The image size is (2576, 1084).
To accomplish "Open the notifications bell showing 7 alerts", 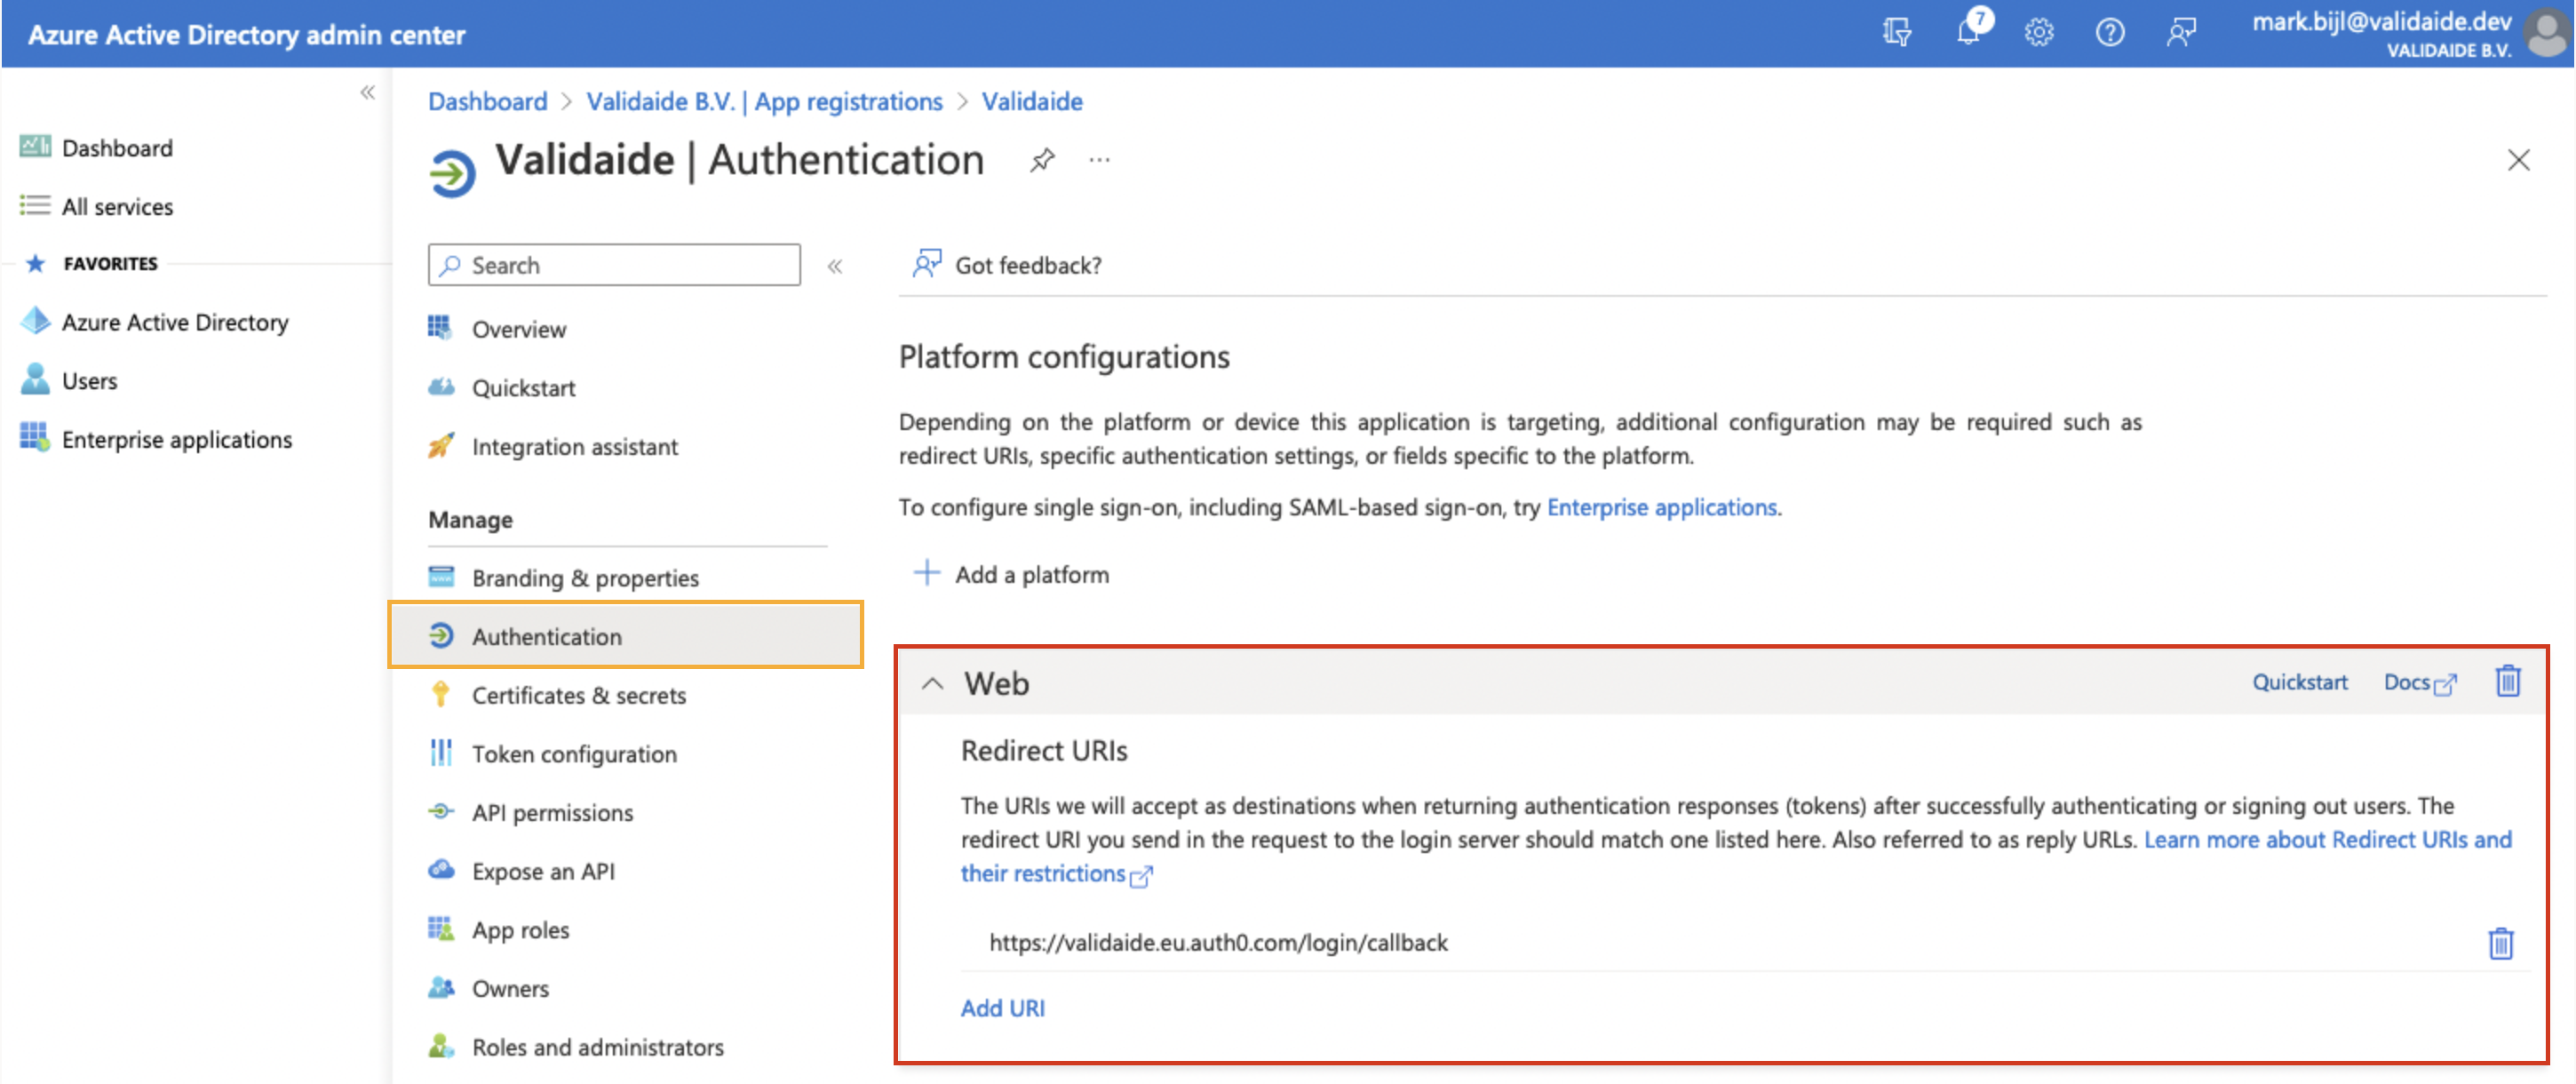I will pyautogui.click(x=1969, y=33).
